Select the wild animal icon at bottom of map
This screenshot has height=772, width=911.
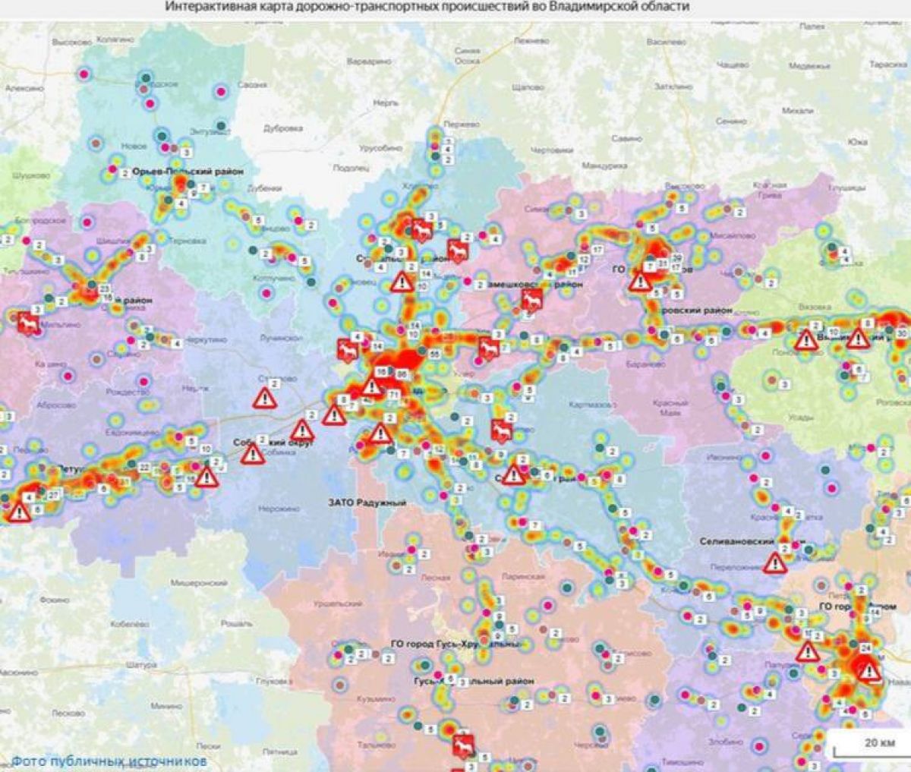pyautogui.click(x=462, y=746)
